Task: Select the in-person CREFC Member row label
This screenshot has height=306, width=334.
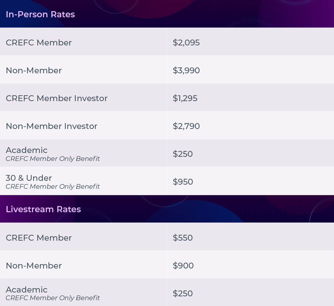Action: click(39, 42)
